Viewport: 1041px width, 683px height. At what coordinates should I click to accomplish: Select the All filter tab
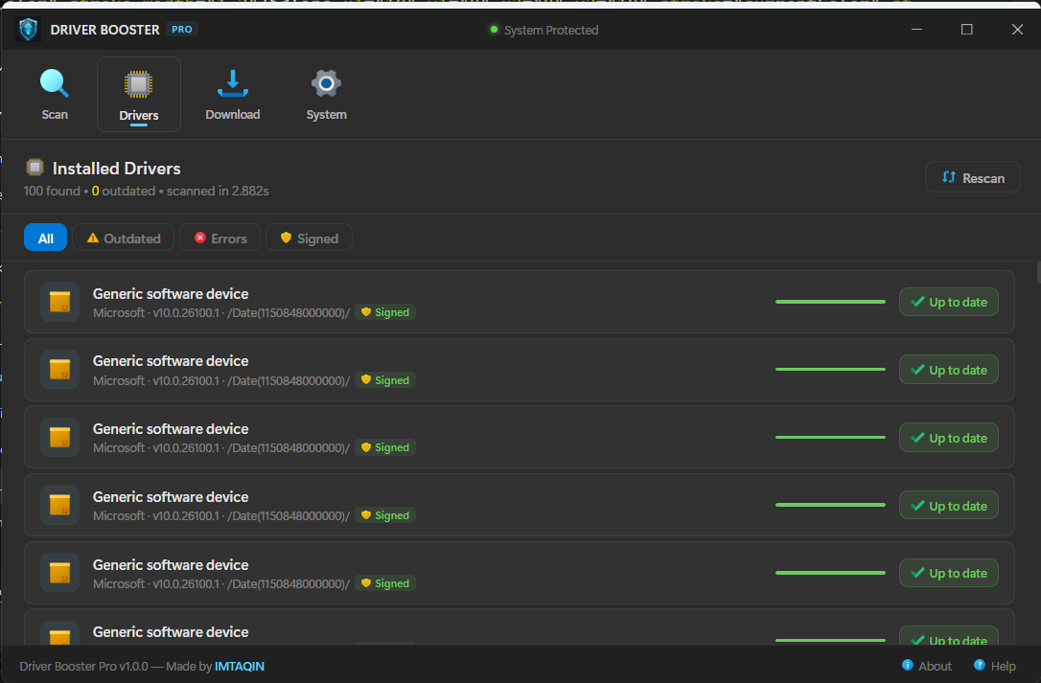[x=45, y=239]
